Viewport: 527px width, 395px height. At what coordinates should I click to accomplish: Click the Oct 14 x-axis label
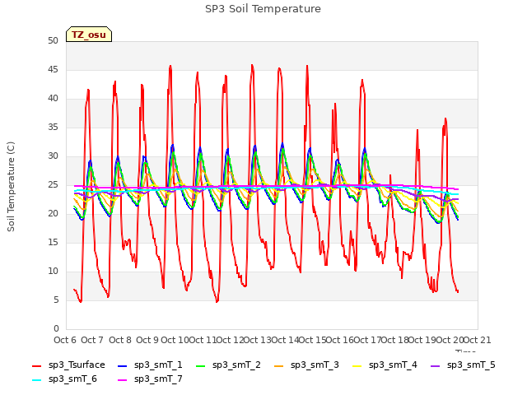(x=285, y=340)
